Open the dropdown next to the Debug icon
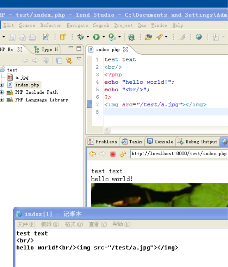 (88, 37)
